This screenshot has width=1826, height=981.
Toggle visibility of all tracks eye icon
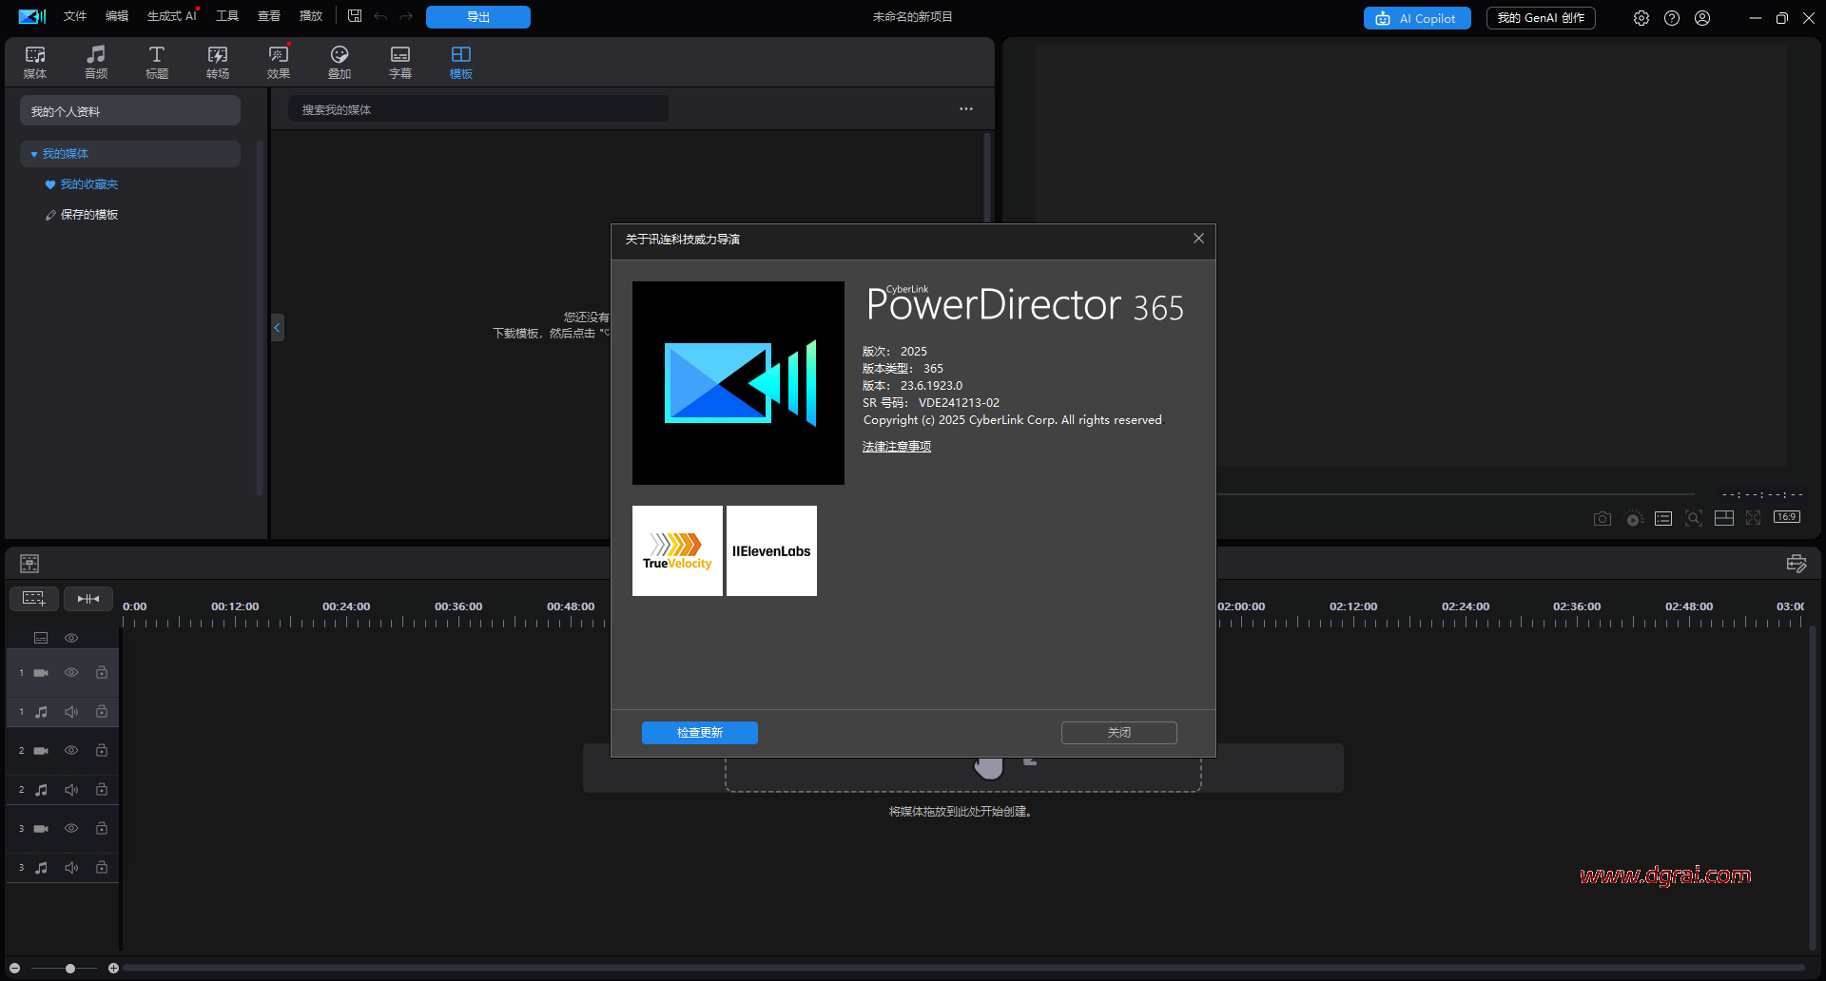[71, 638]
